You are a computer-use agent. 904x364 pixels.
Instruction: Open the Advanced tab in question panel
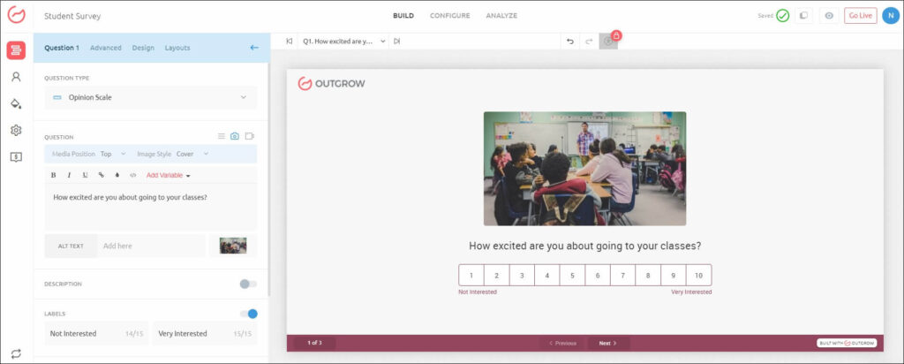tap(106, 48)
